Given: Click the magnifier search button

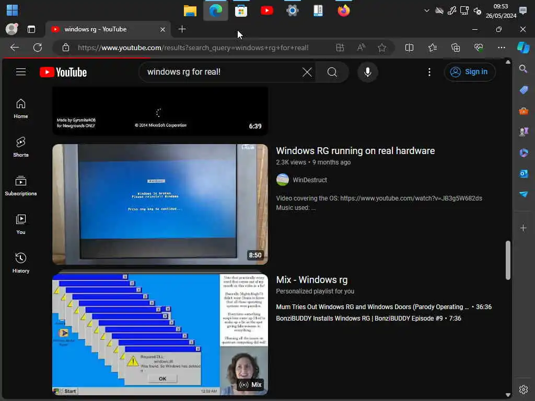Looking at the screenshot, I should (x=332, y=72).
